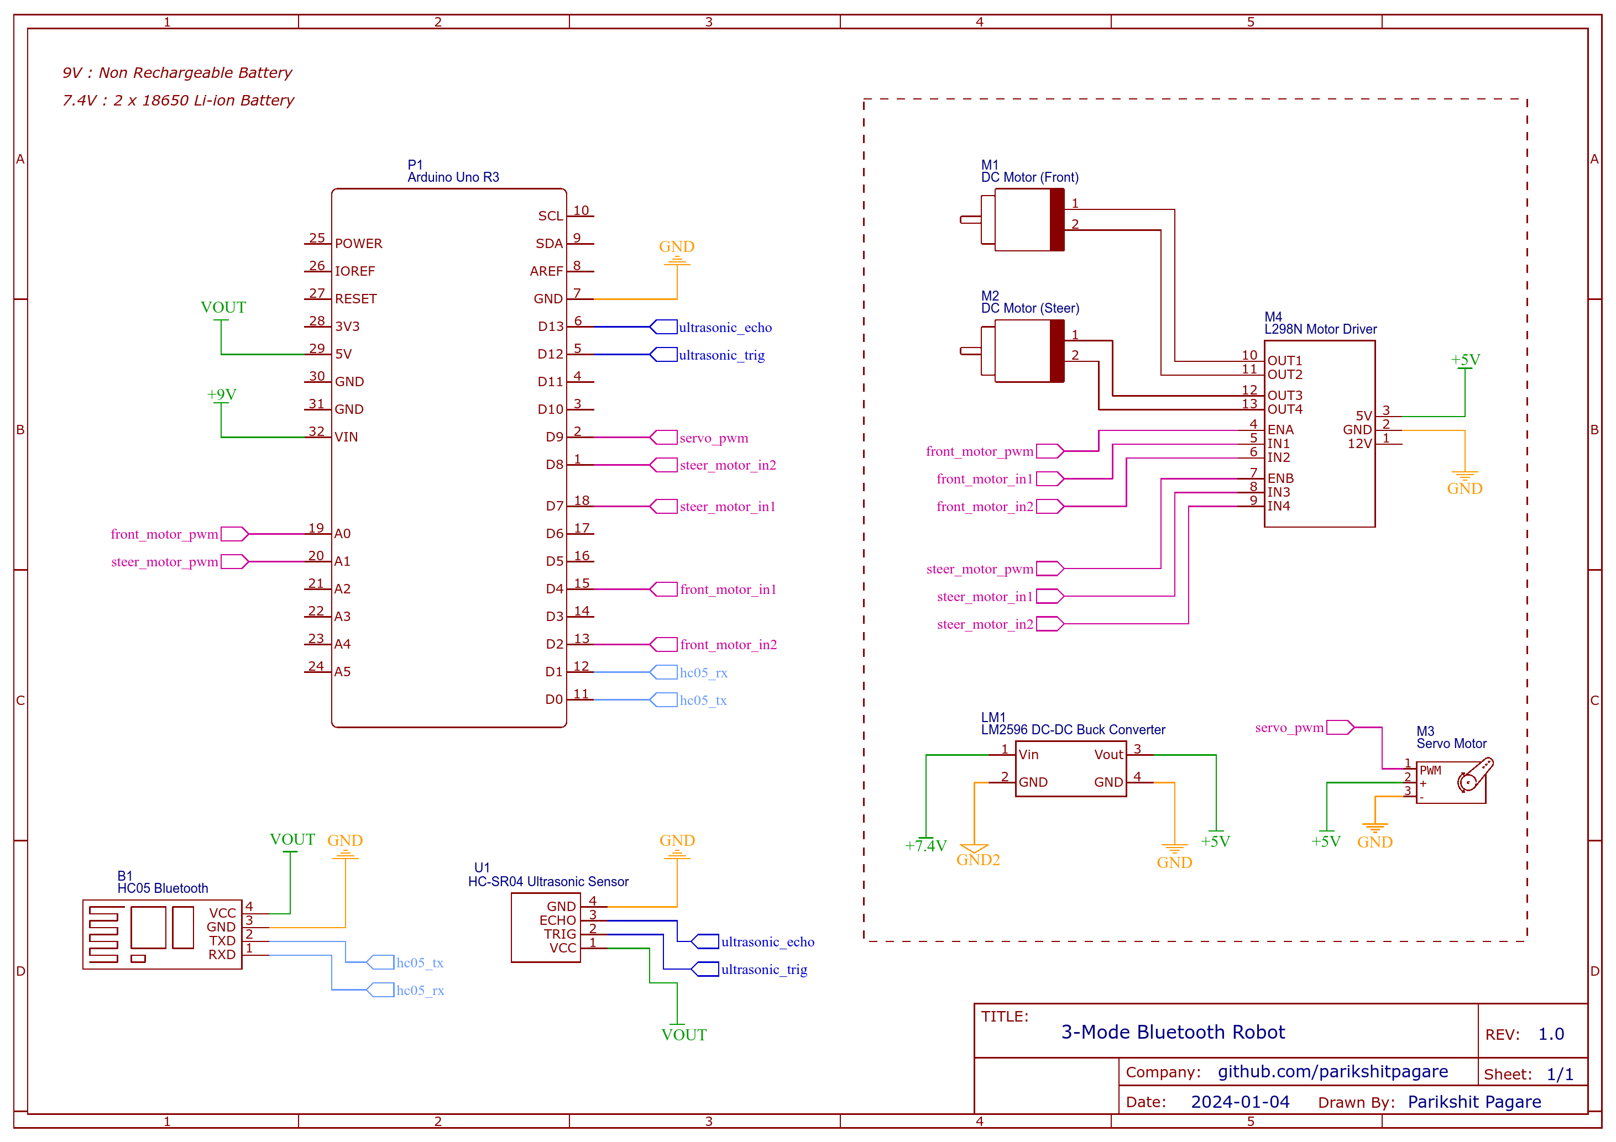Select the 'Servo Motor' label text
Image resolution: width=1616 pixels, height=1142 pixels.
pyautogui.click(x=1451, y=743)
